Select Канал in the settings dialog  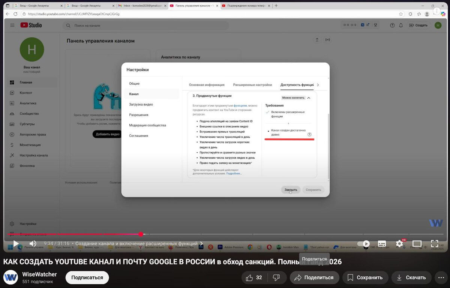[x=151, y=94]
